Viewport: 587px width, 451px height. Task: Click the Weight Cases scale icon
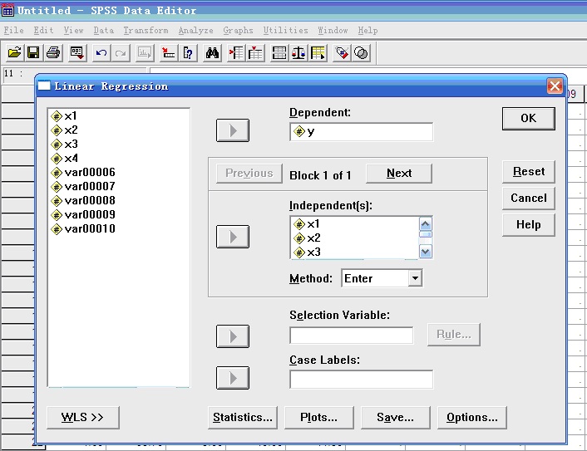coord(298,52)
